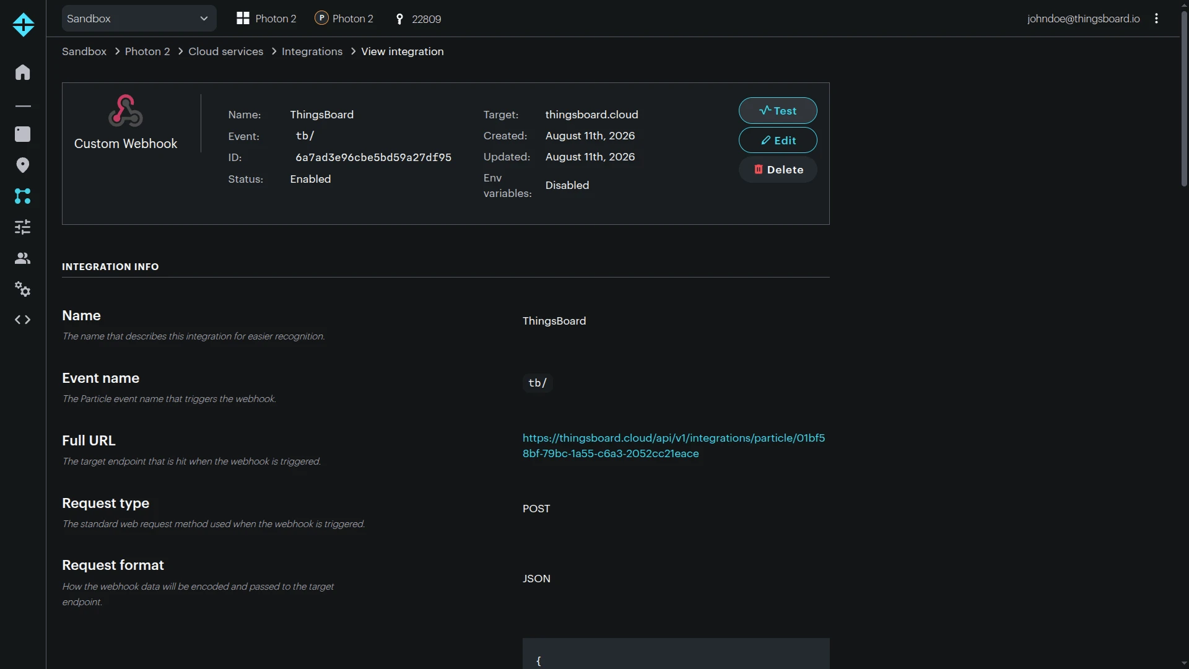Click the vertical page scrollbar thumb
Image resolution: width=1189 pixels, height=669 pixels.
click(x=1184, y=99)
